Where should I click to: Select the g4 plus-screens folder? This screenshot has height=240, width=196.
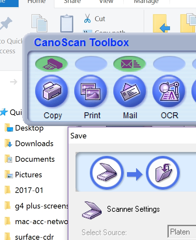(36, 206)
